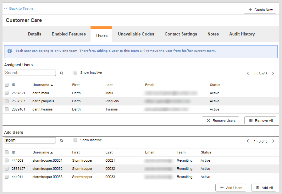Click Recruiting team for stormtrooper.00021
Image resolution: width=282 pixels, height=194 pixels.
tap(185, 160)
